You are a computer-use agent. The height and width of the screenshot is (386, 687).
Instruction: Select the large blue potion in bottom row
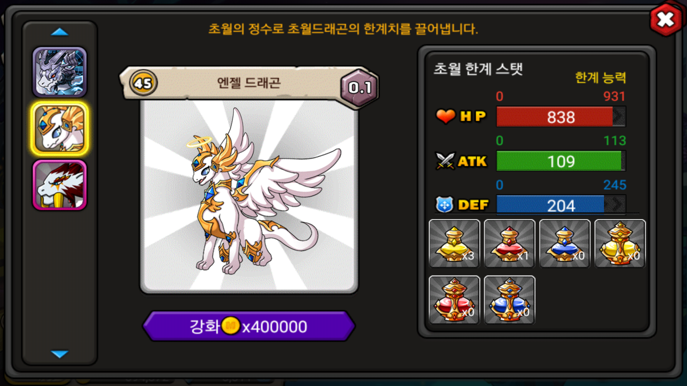click(x=510, y=300)
